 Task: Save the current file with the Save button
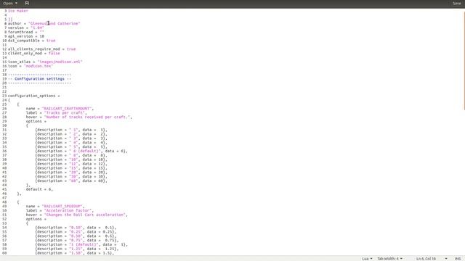[457, 3]
